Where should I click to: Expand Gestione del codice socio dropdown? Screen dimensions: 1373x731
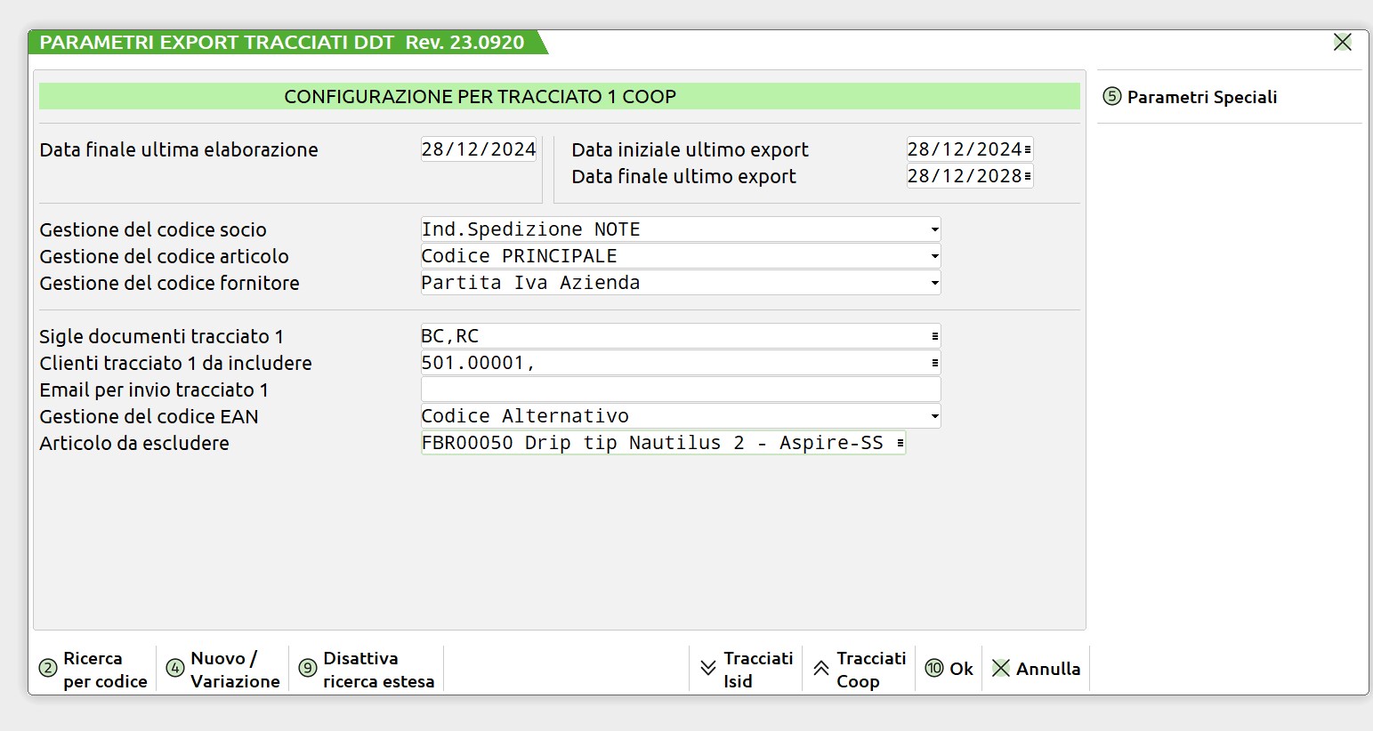tap(934, 229)
